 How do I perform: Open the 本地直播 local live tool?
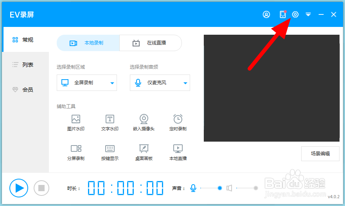pyautogui.click(x=178, y=153)
